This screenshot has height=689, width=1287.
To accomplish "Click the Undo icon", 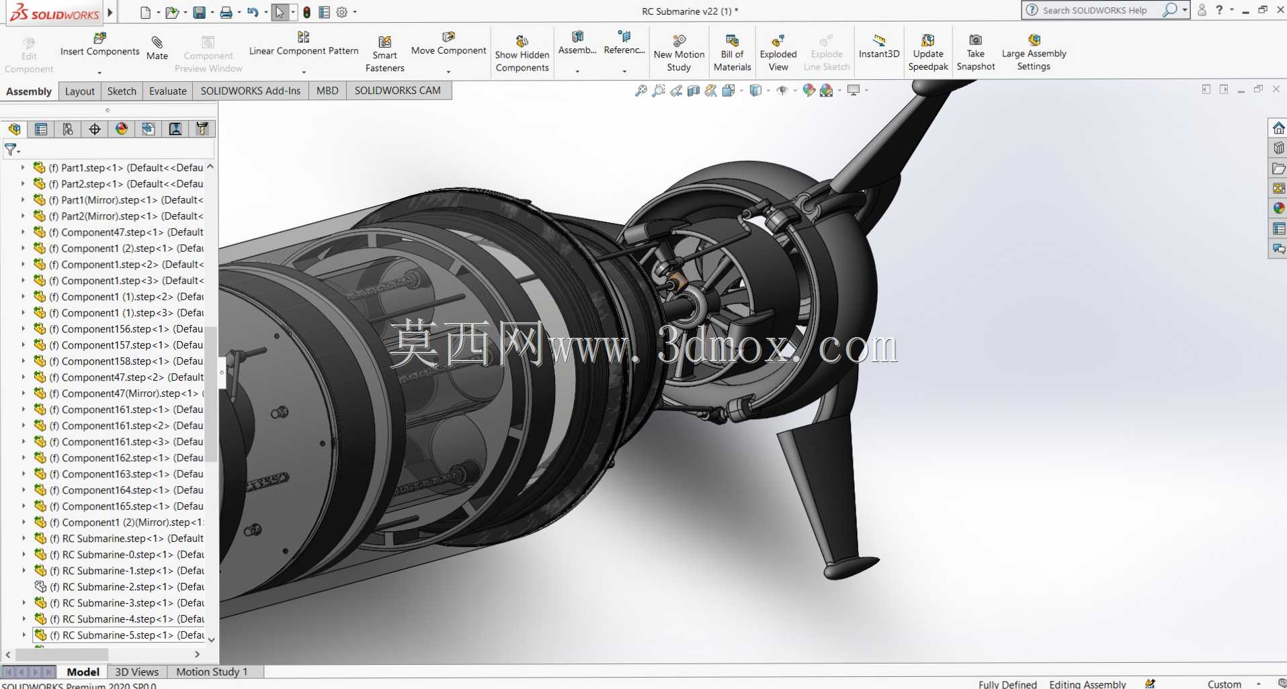I will point(253,12).
